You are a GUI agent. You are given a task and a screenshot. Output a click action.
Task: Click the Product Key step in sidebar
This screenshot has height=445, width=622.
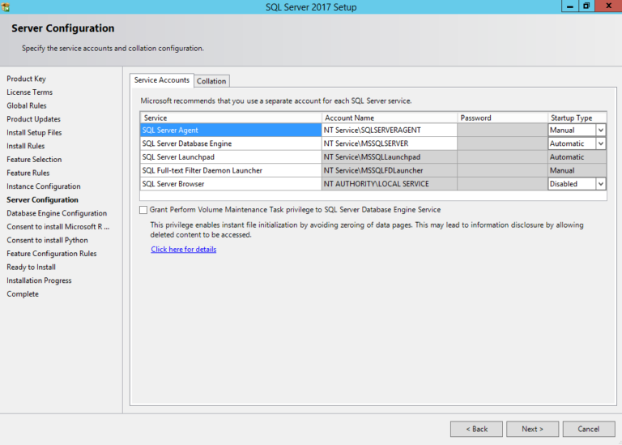point(26,79)
